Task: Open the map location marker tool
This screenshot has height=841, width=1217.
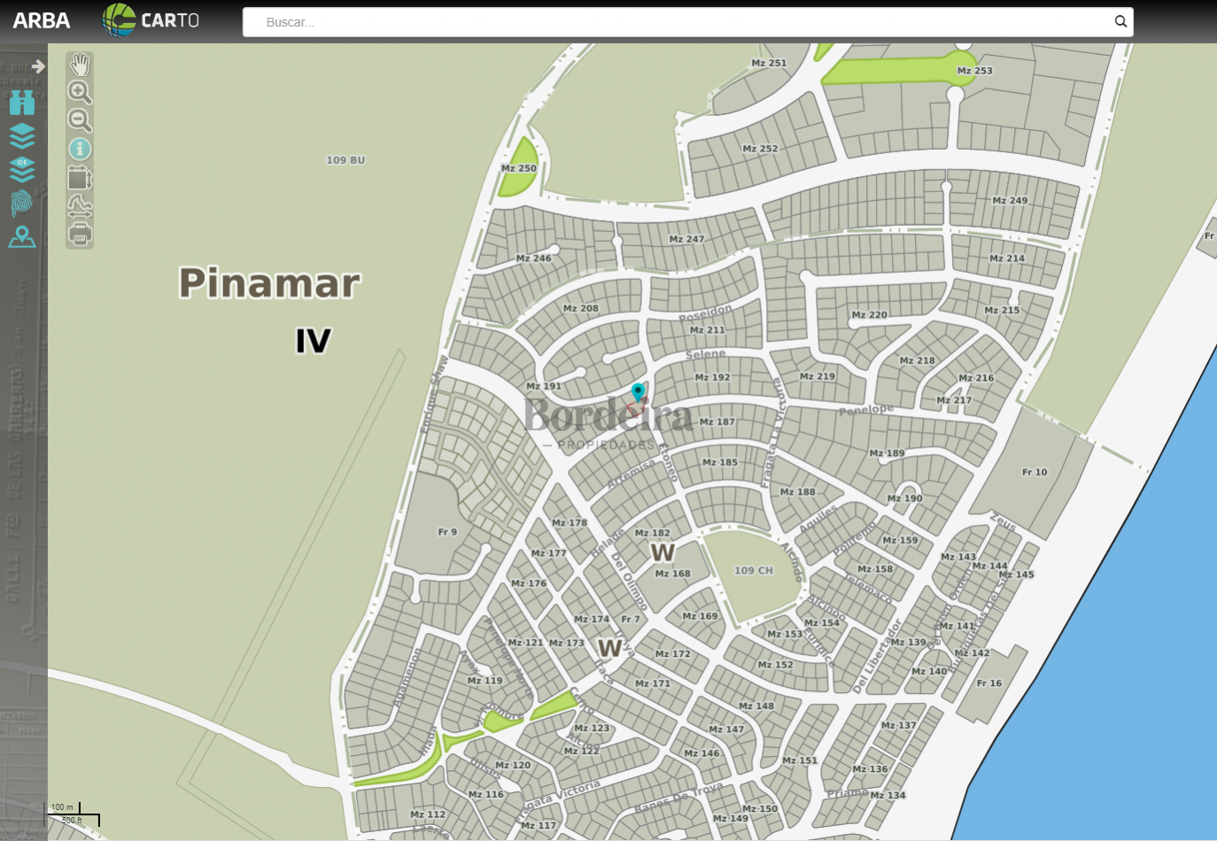Action: (x=22, y=236)
